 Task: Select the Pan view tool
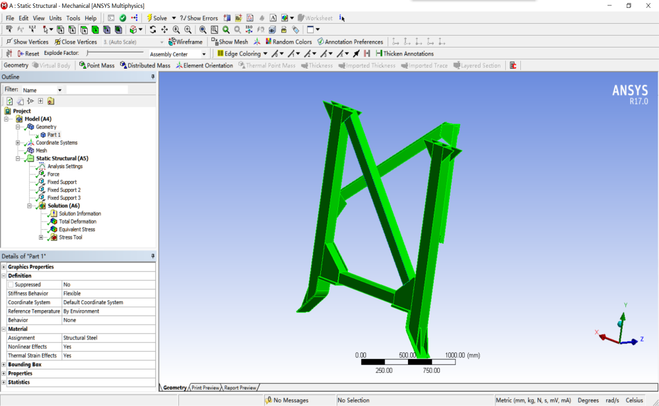pos(164,30)
